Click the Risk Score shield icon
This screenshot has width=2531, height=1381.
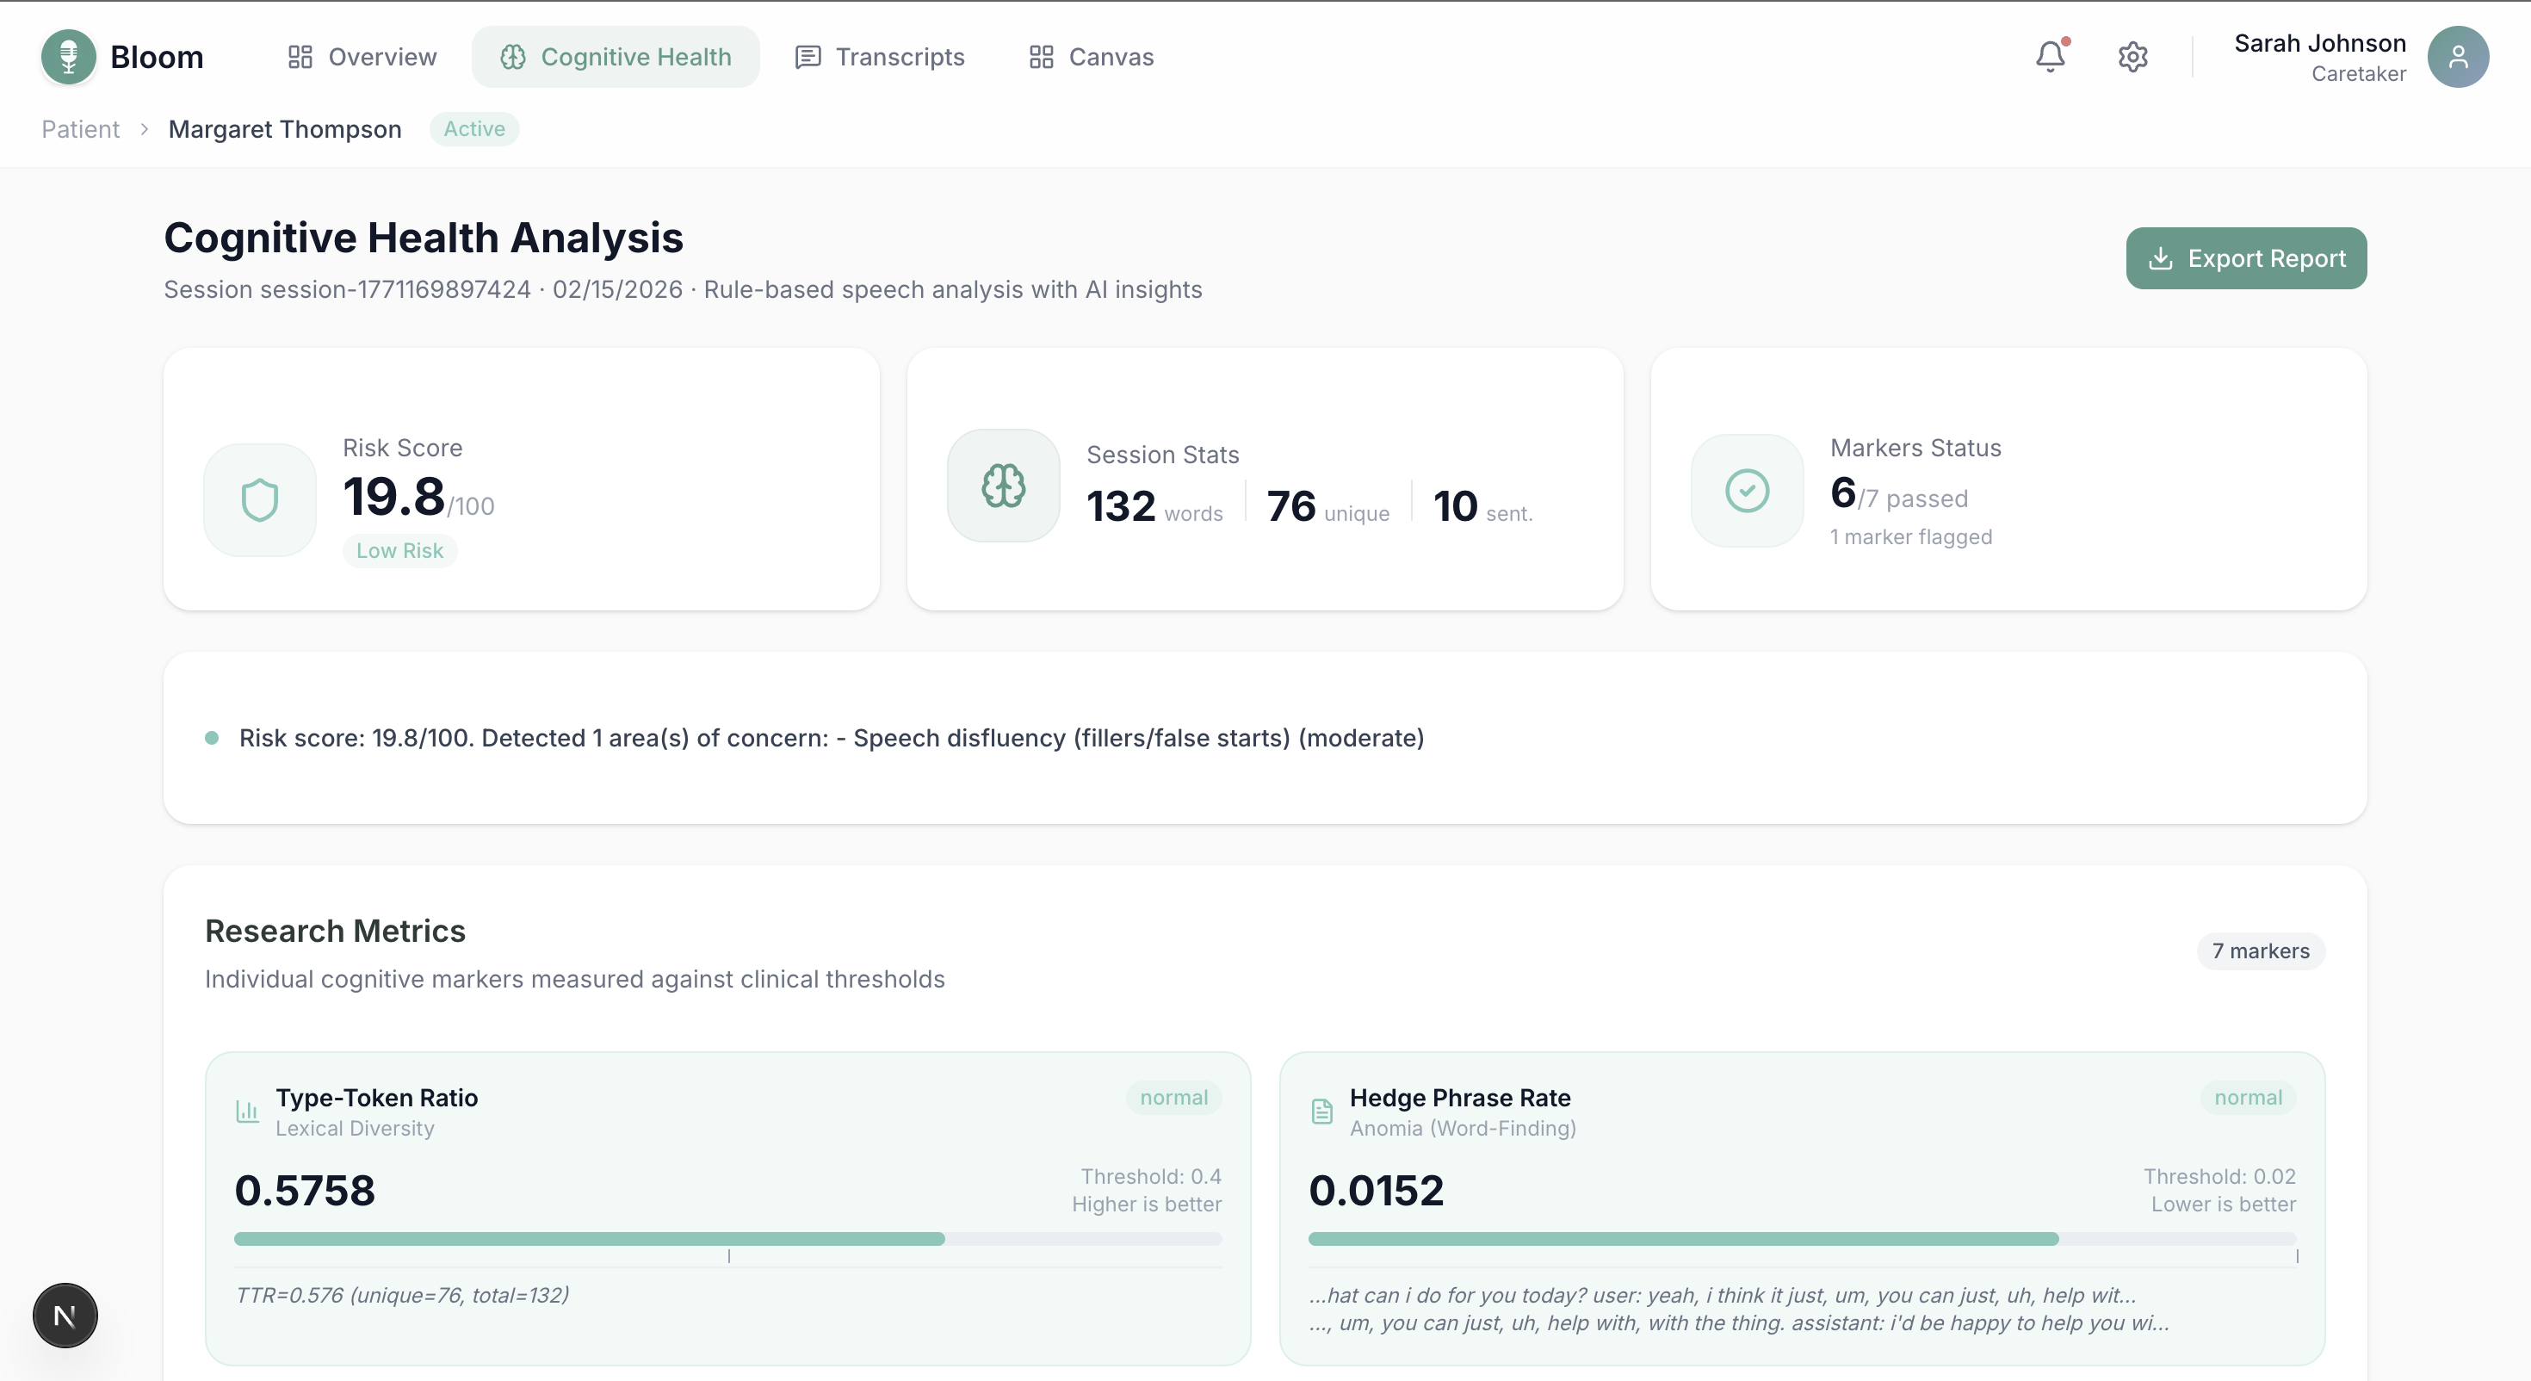pos(259,499)
